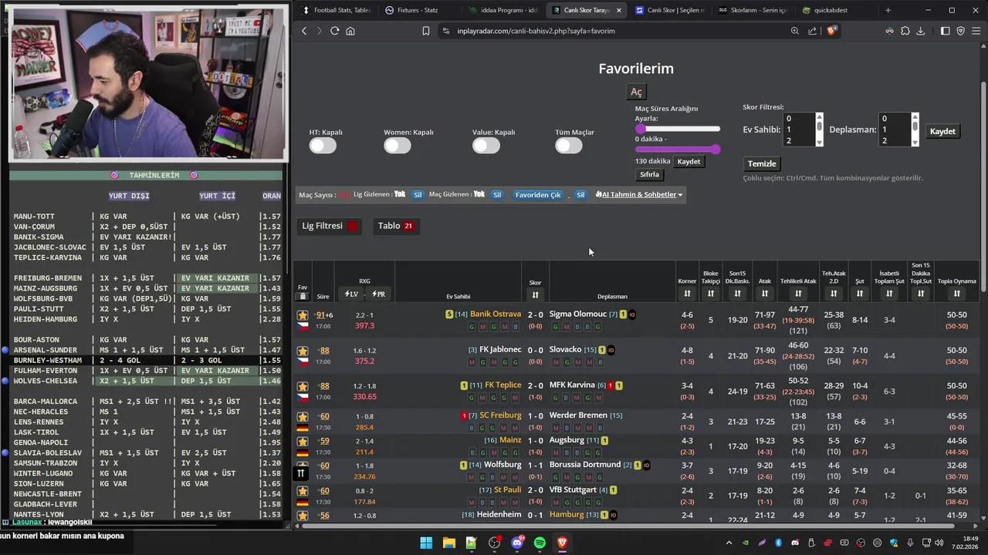Sort by İsabetli Toplam Şut column arrows
This screenshot has width=988, height=555.
tap(889, 294)
